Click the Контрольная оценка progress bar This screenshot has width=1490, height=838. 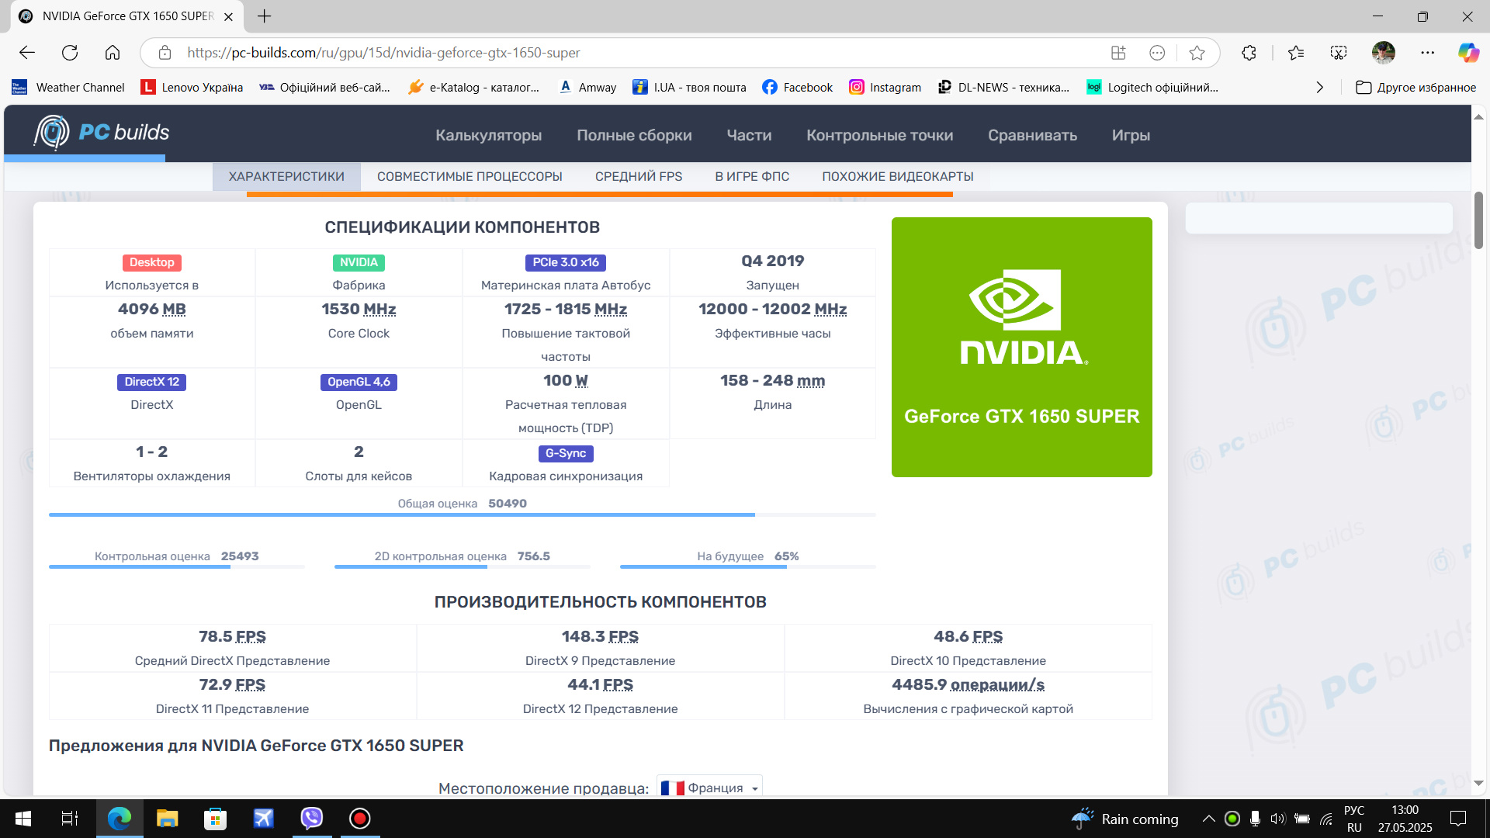(x=177, y=567)
